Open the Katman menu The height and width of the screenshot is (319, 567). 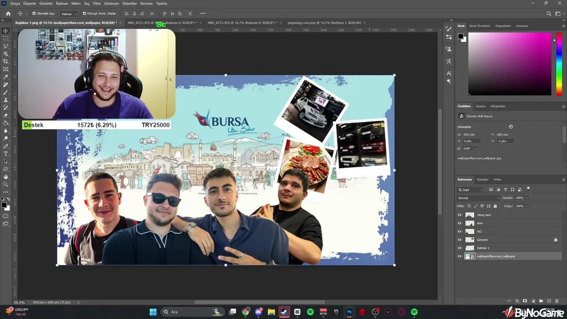[x=62, y=4]
